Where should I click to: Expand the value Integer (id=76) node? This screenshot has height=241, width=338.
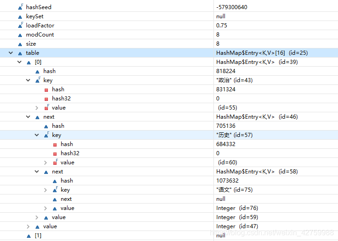46,208
